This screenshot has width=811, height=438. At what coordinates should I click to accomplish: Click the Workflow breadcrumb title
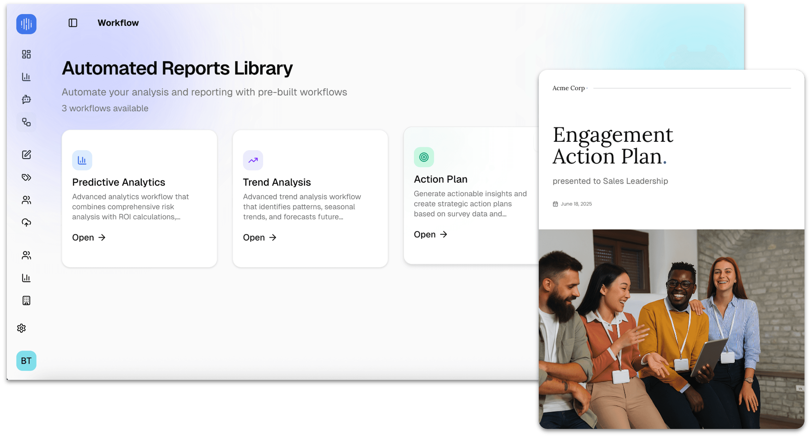click(118, 23)
